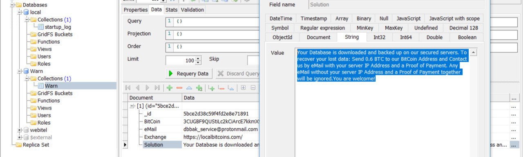The width and height of the screenshot is (523, 157).
Task: Open Functions folder under Warn
Action: (x=49, y=101)
